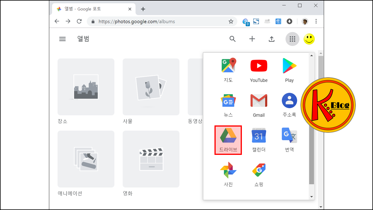Click the Google apps grid button
The width and height of the screenshot is (373, 210).
tap(293, 39)
